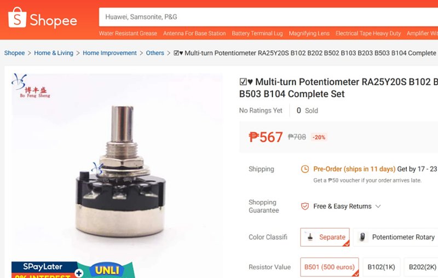
Task: Click the Bo Feng Sheng seller logo
Action: pos(31,86)
